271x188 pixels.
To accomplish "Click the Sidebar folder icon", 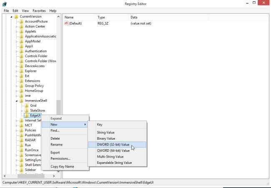I will click(21, 170).
